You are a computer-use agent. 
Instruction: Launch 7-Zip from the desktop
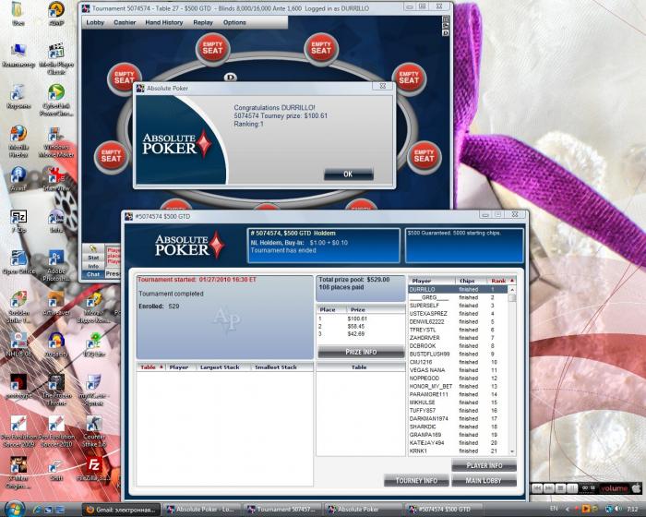[18, 222]
